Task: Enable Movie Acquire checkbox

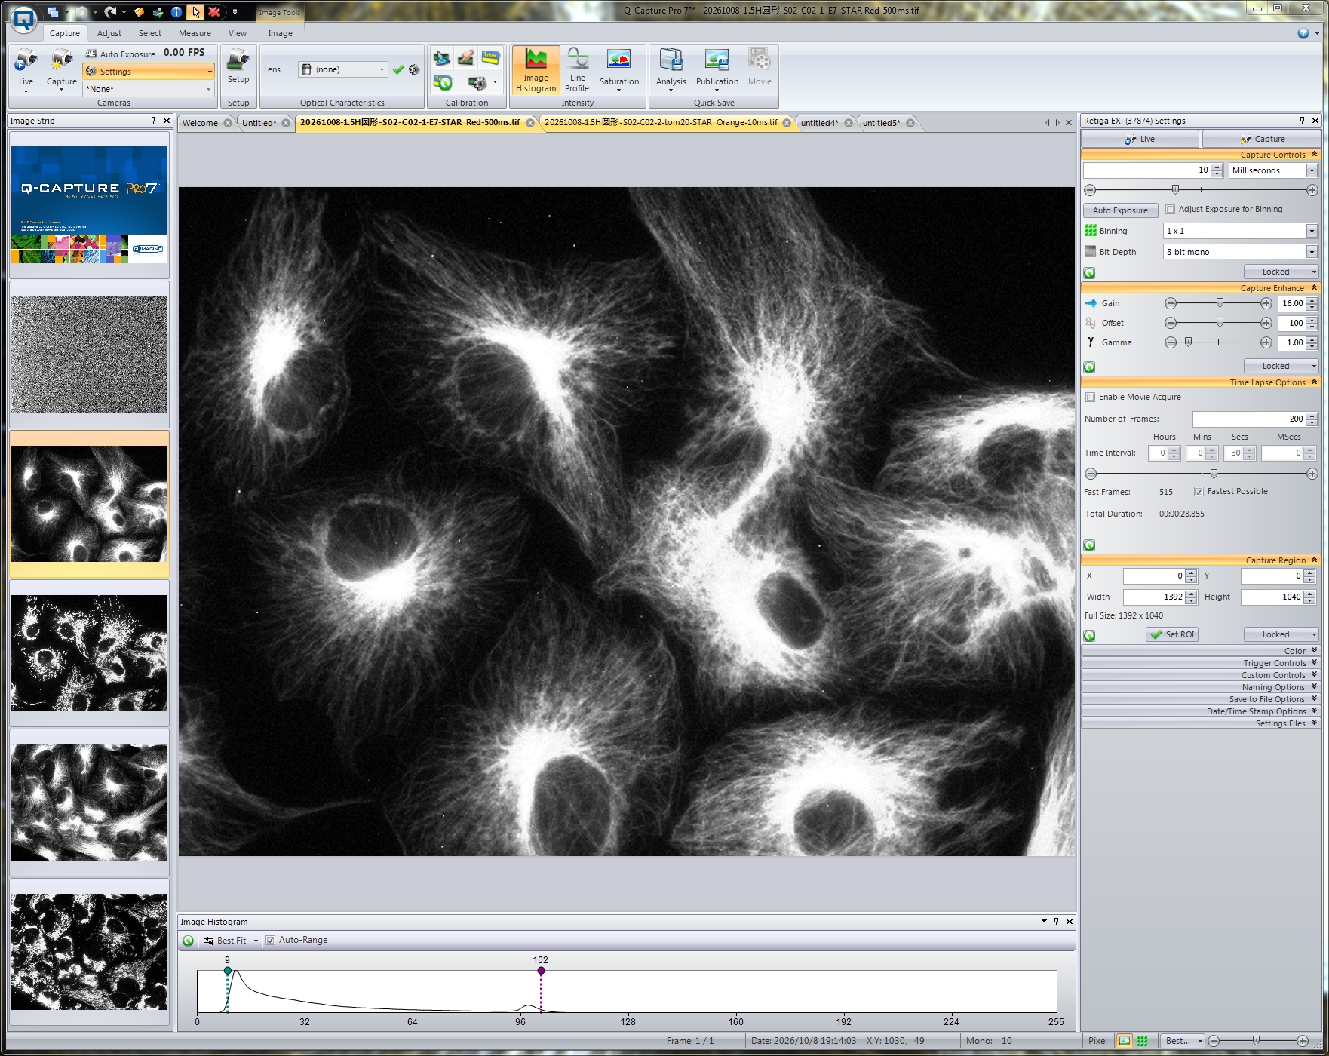Action: 1090,398
